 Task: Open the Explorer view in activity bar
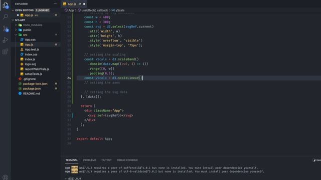pyautogui.click(x=6, y=5)
